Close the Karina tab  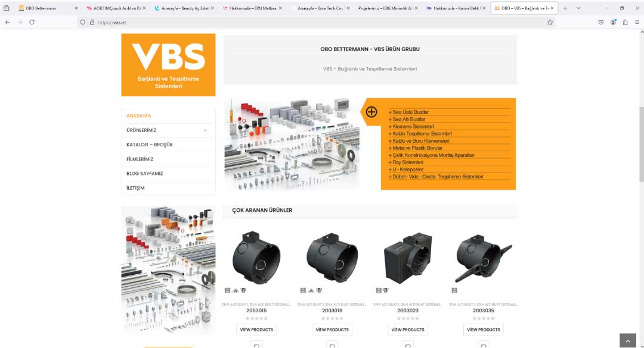coord(484,8)
